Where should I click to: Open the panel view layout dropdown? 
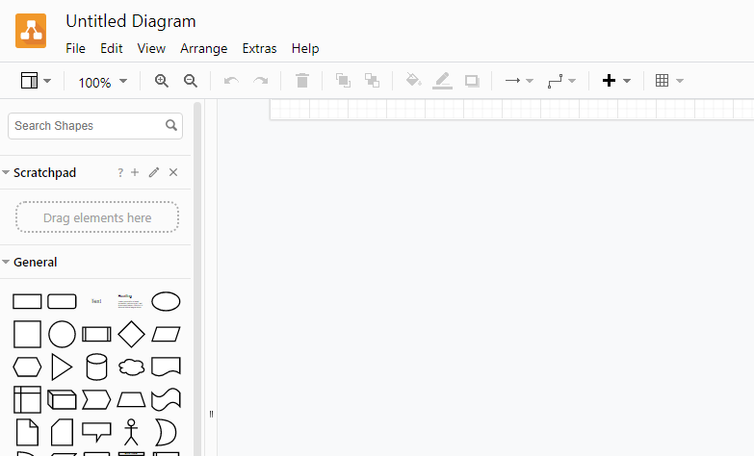[36, 81]
